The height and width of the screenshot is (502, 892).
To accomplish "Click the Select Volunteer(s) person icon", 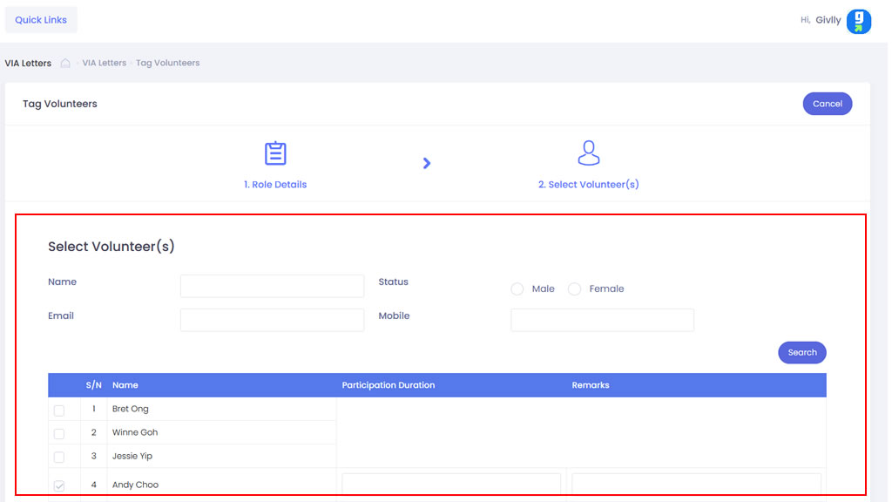I will coord(589,153).
